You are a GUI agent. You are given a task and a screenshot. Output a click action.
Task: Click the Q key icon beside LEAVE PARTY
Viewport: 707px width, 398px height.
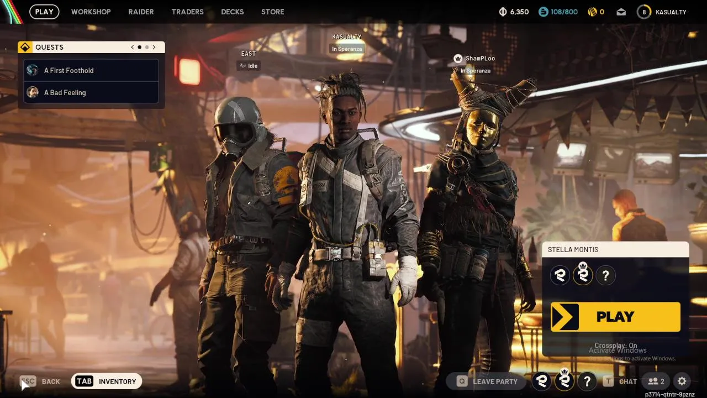click(x=462, y=381)
